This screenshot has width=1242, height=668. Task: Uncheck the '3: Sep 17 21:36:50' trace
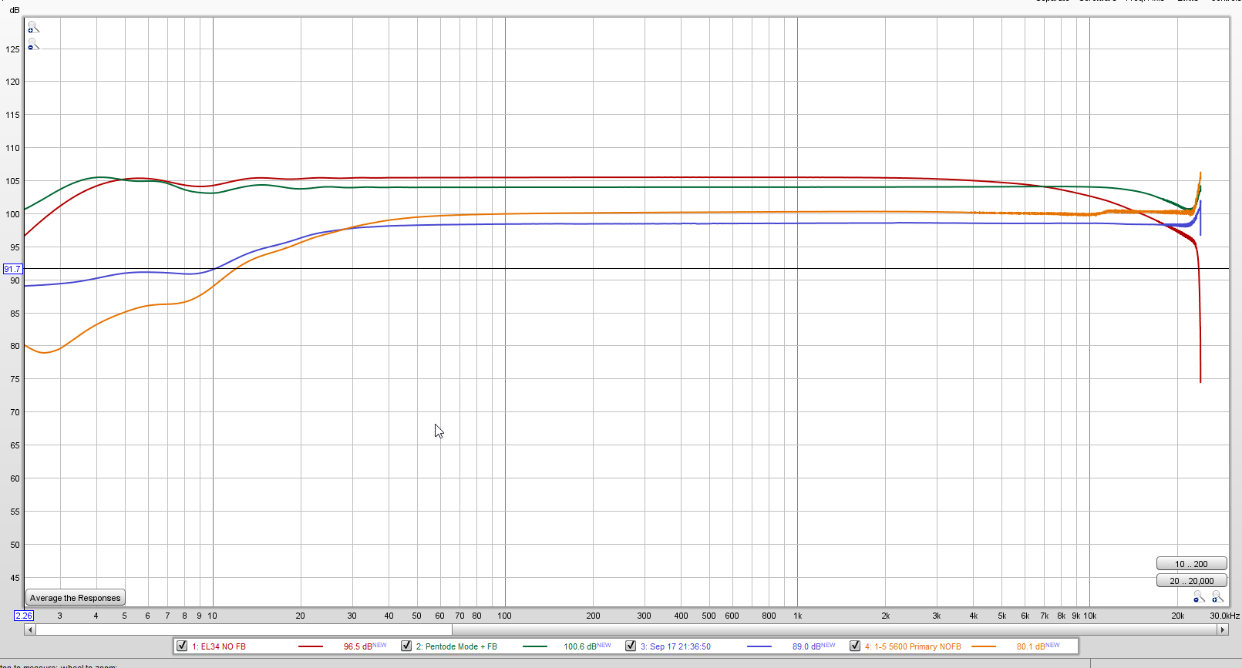(x=631, y=646)
